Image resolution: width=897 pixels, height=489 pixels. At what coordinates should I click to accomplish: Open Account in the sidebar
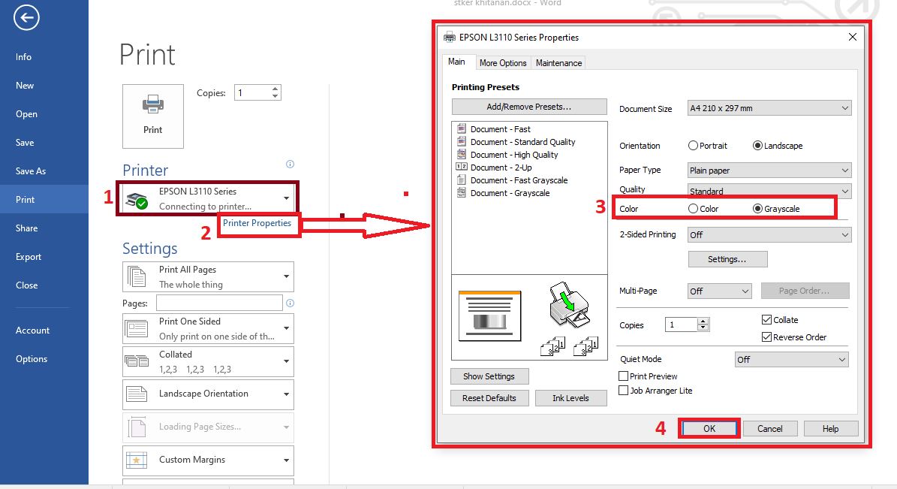click(x=32, y=331)
